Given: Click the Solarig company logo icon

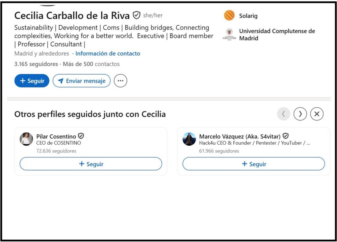Looking at the screenshot, I should pos(229,15).
